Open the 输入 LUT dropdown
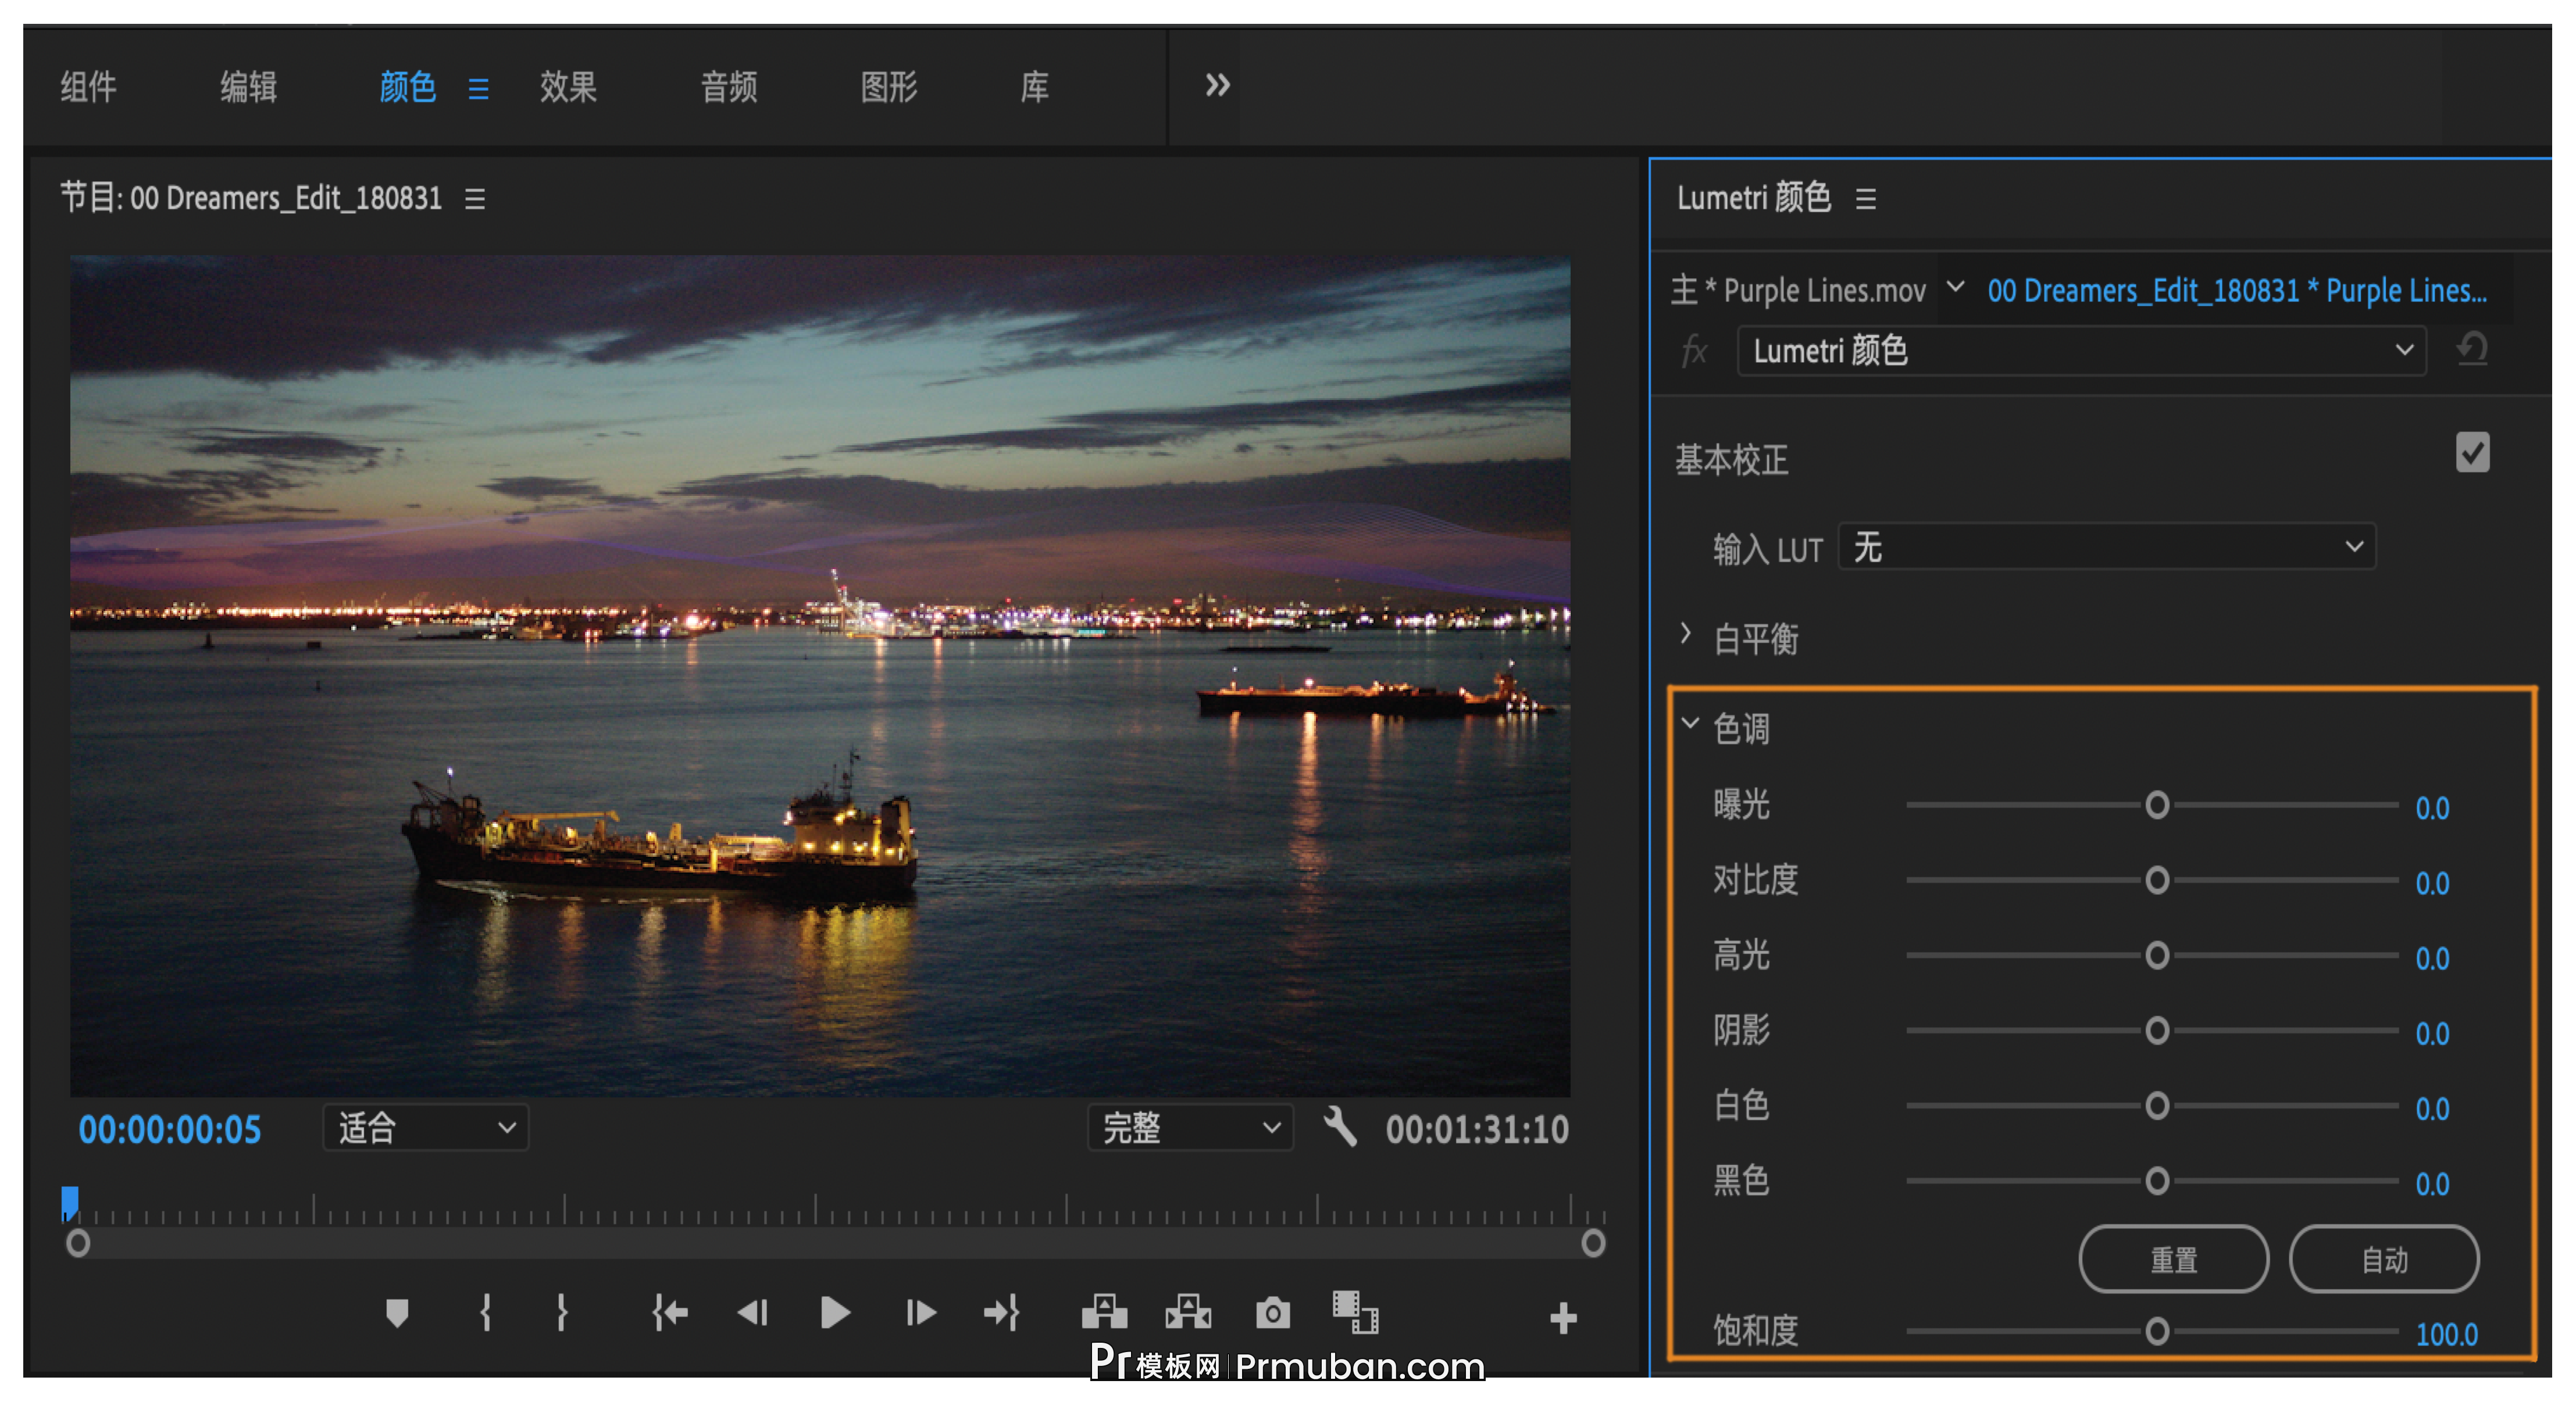This screenshot has width=2576, height=1402. (2105, 546)
